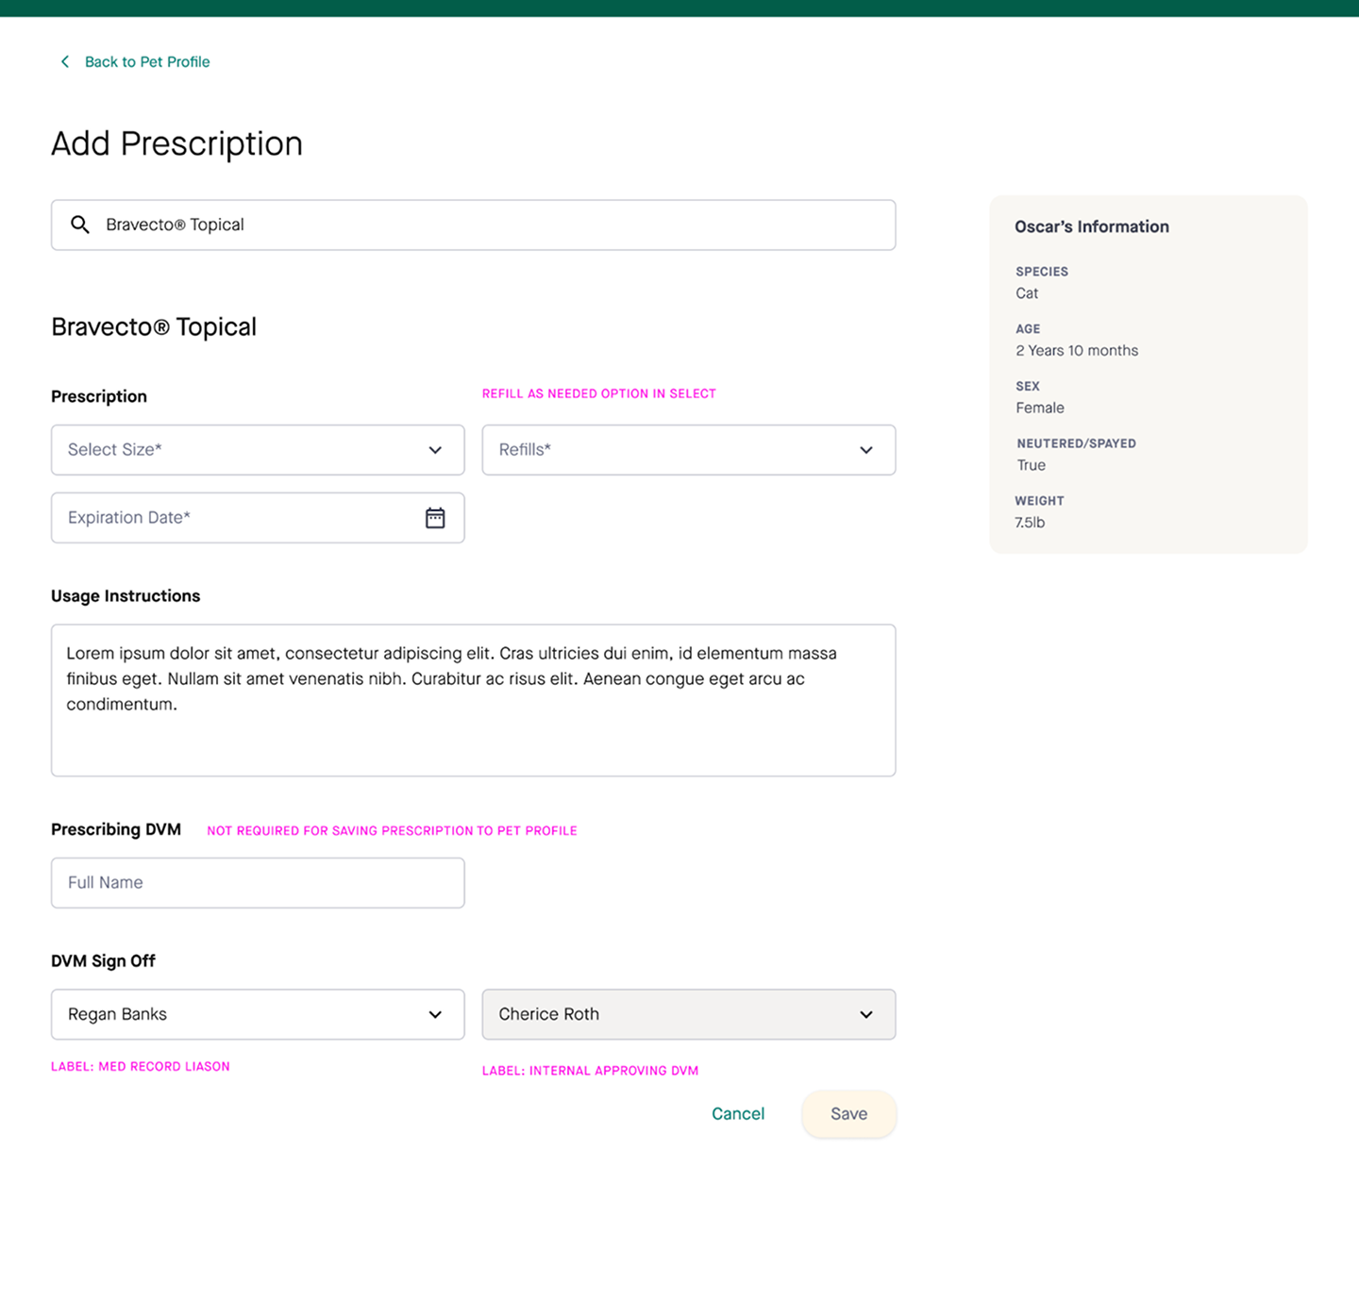Image resolution: width=1359 pixels, height=1300 pixels.
Task: Click the Female sex value
Action: coord(1040,408)
